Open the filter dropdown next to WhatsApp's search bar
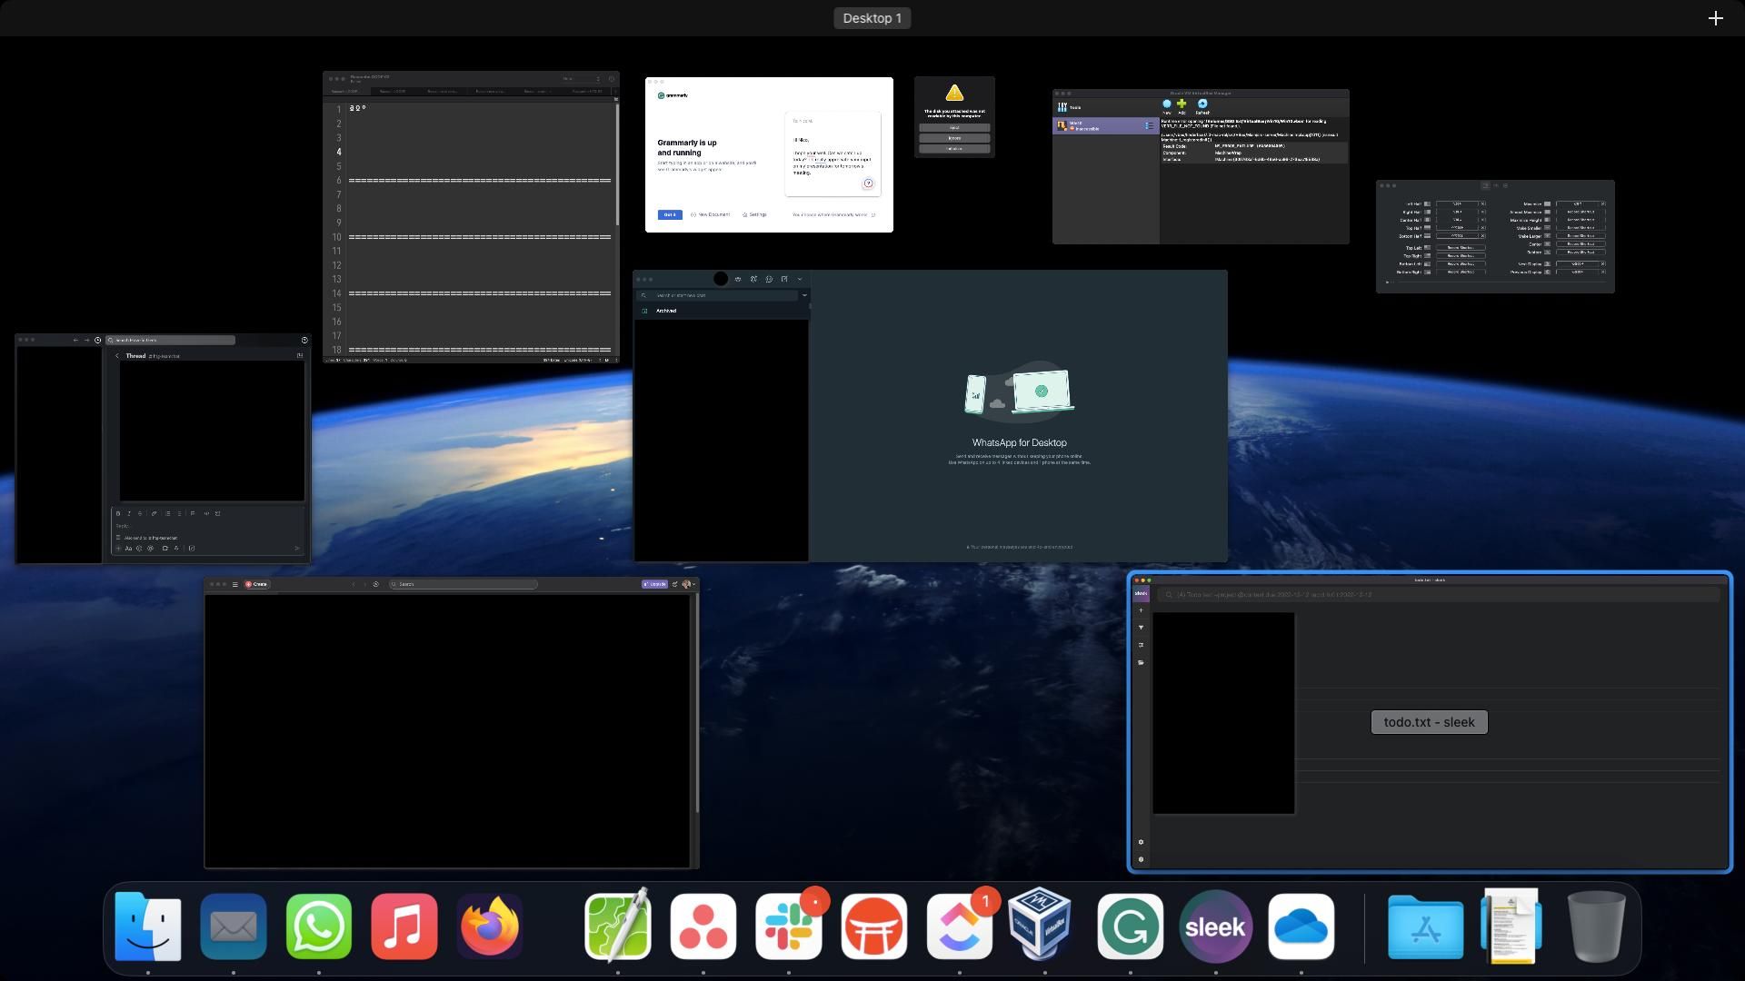Image resolution: width=1745 pixels, height=981 pixels. pyautogui.click(x=804, y=295)
